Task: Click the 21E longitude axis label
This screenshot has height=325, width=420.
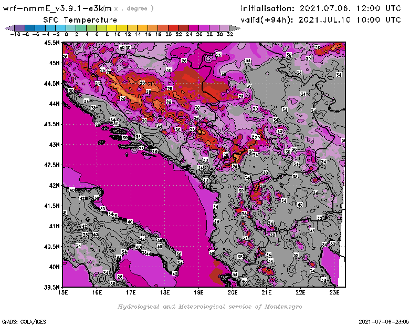Action: [267, 292]
